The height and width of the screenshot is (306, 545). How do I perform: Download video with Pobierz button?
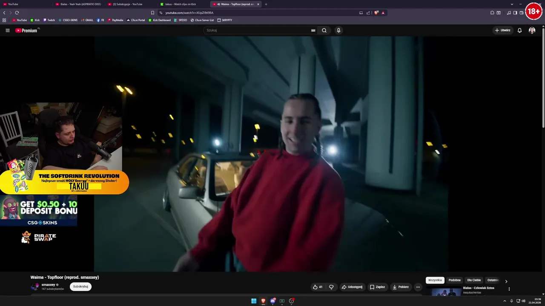pos(401,287)
